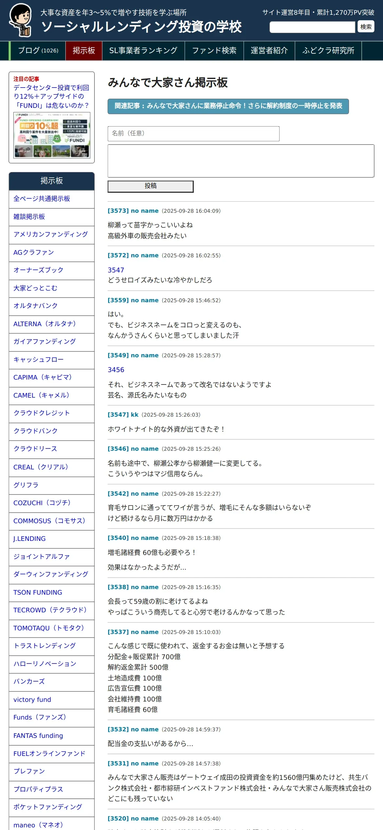Open the featured FUNDI data center article link

point(51,96)
